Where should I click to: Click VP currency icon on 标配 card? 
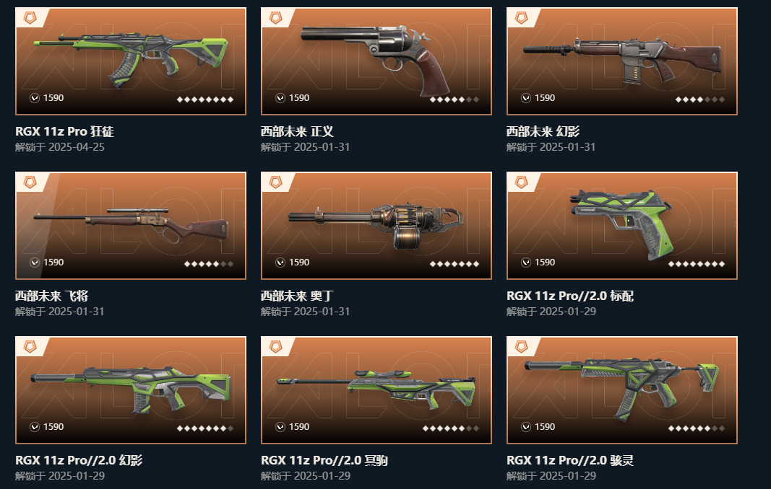[526, 263]
